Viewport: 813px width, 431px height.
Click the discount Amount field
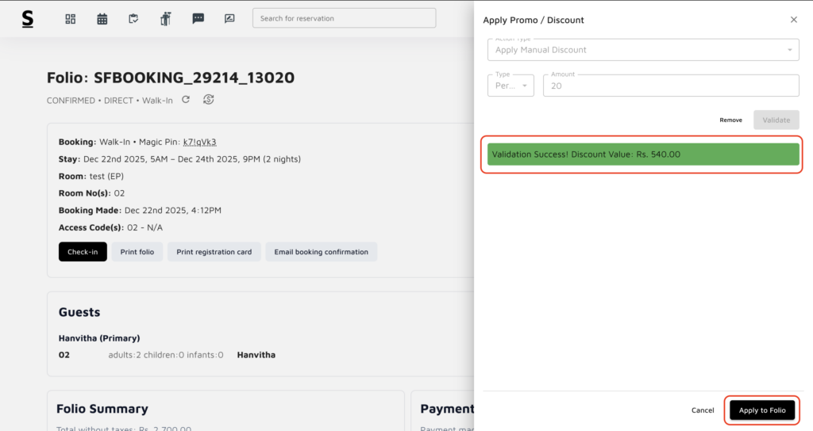[x=671, y=86]
